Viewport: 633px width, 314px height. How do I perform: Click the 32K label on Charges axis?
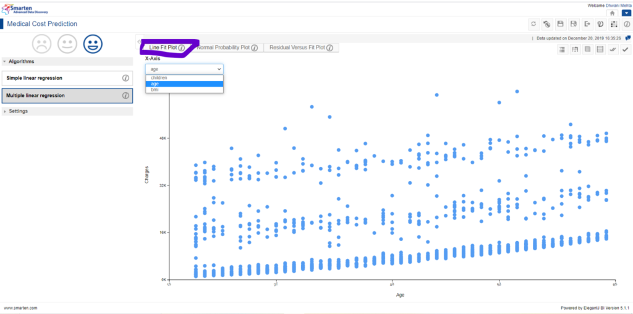point(163,185)
